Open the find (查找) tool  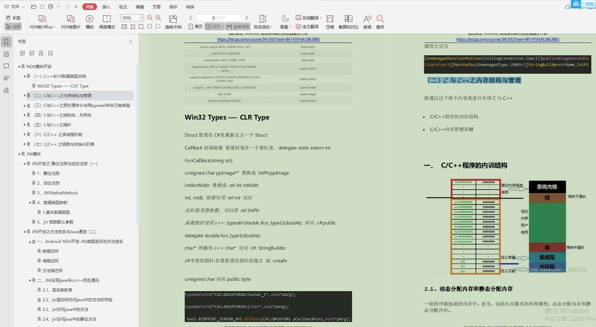[x=380, y=22]
